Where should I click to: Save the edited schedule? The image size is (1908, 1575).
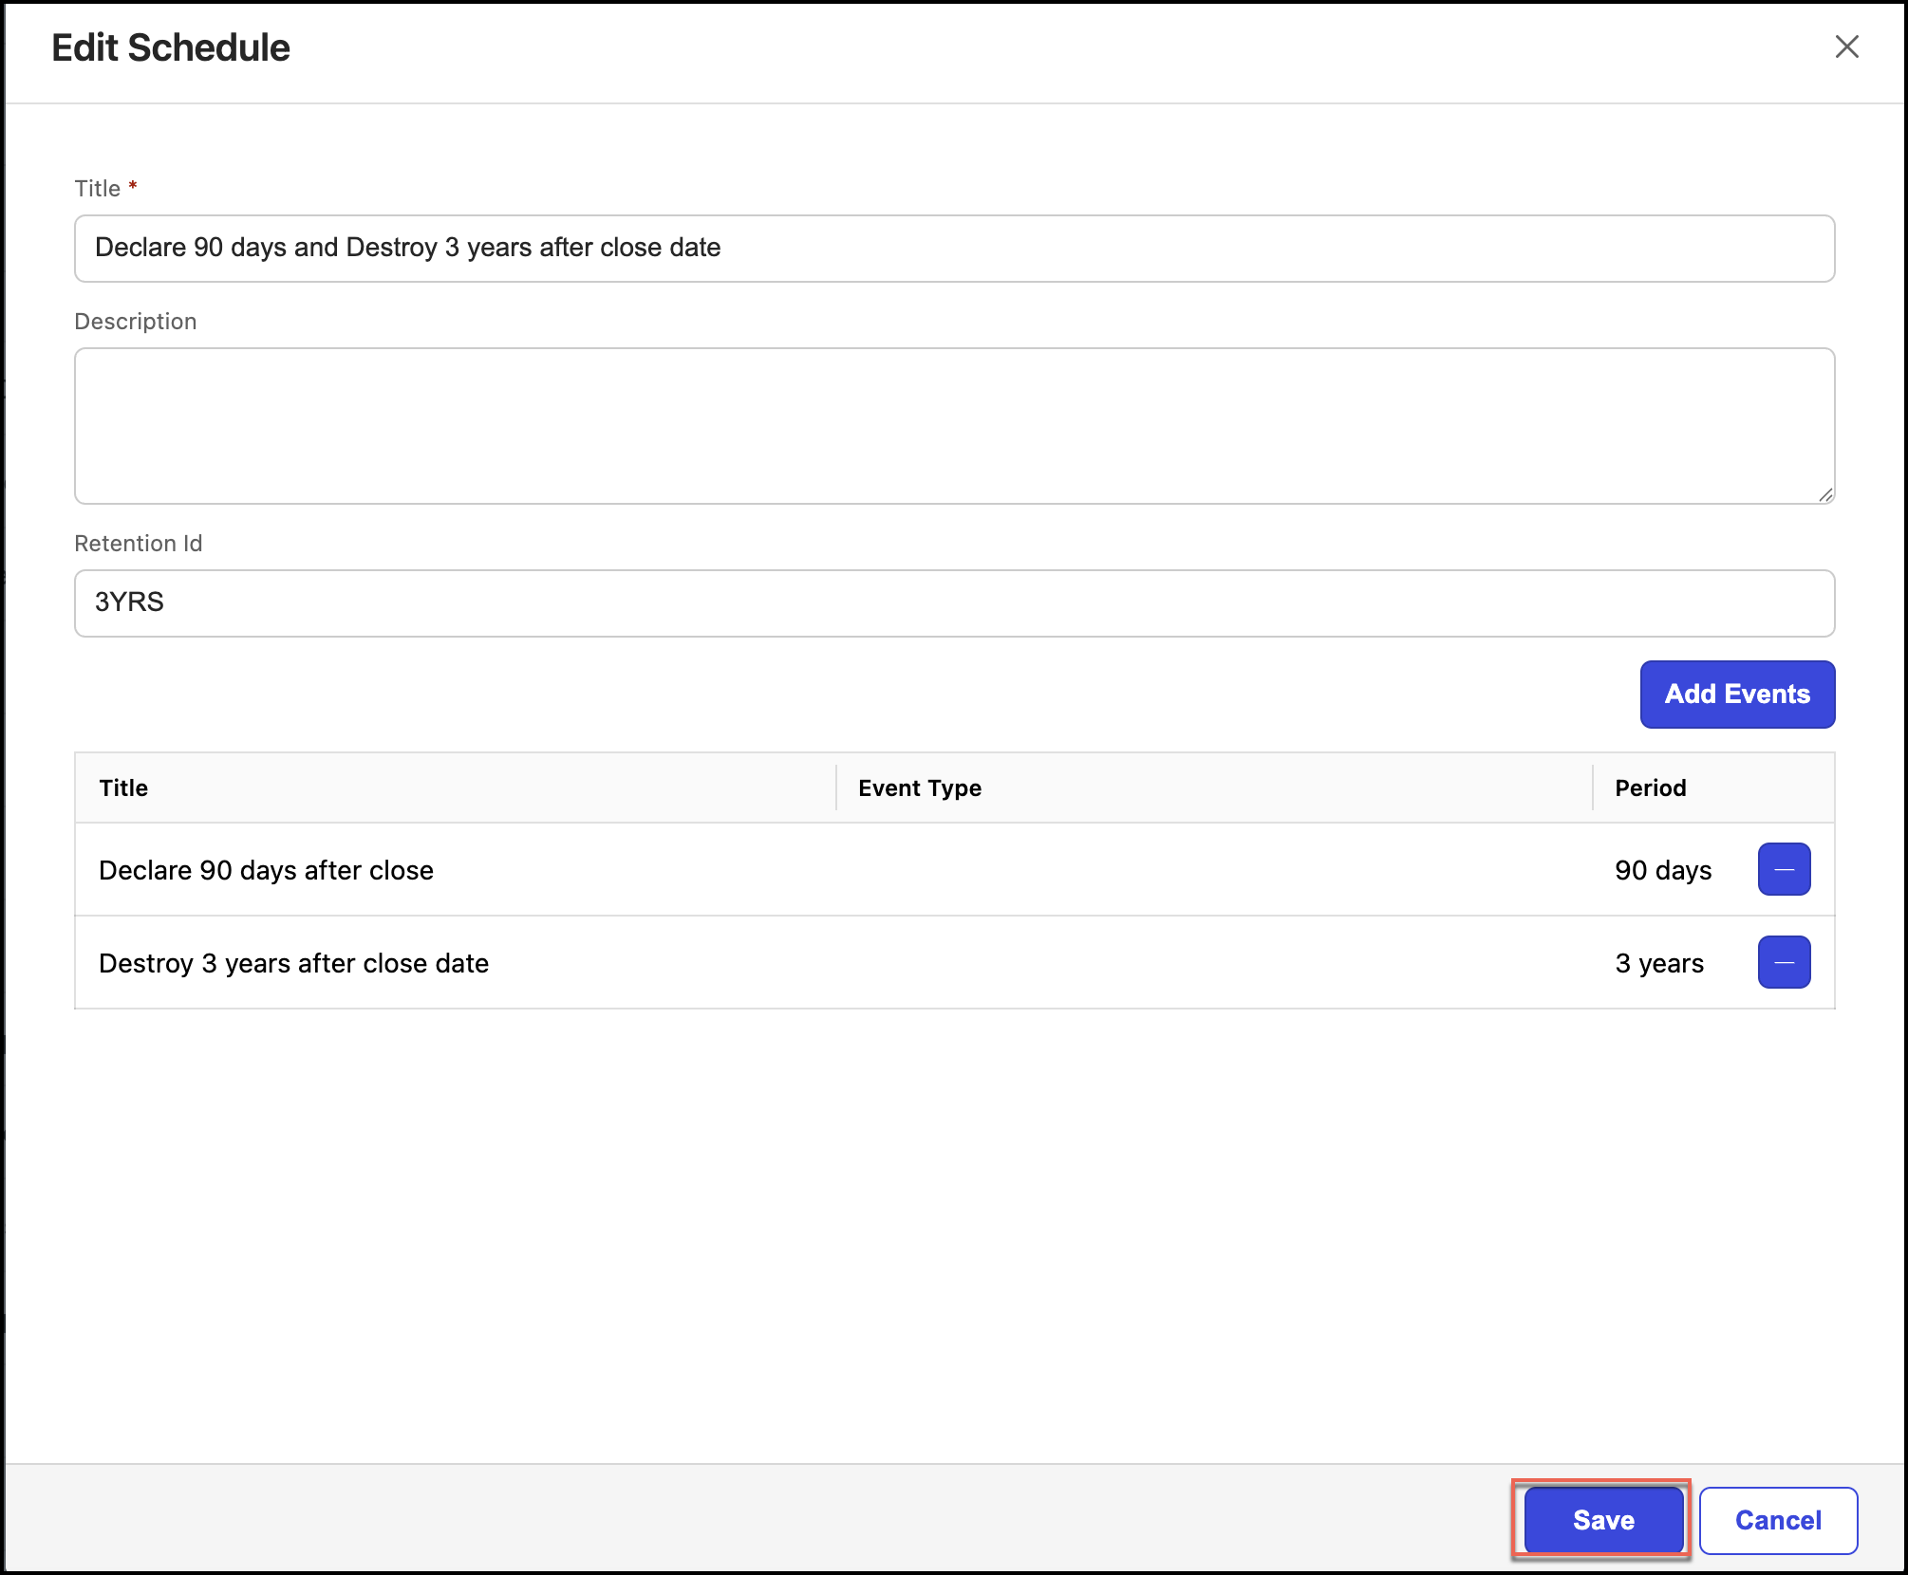pyautogui.click(x=1601, y=1519)
